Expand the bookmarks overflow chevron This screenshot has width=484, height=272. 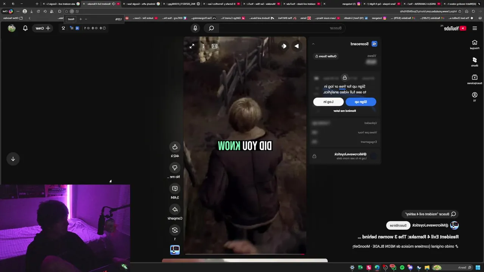29,18
